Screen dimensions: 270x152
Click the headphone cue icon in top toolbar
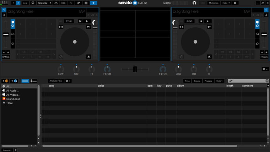coord(56,3)
